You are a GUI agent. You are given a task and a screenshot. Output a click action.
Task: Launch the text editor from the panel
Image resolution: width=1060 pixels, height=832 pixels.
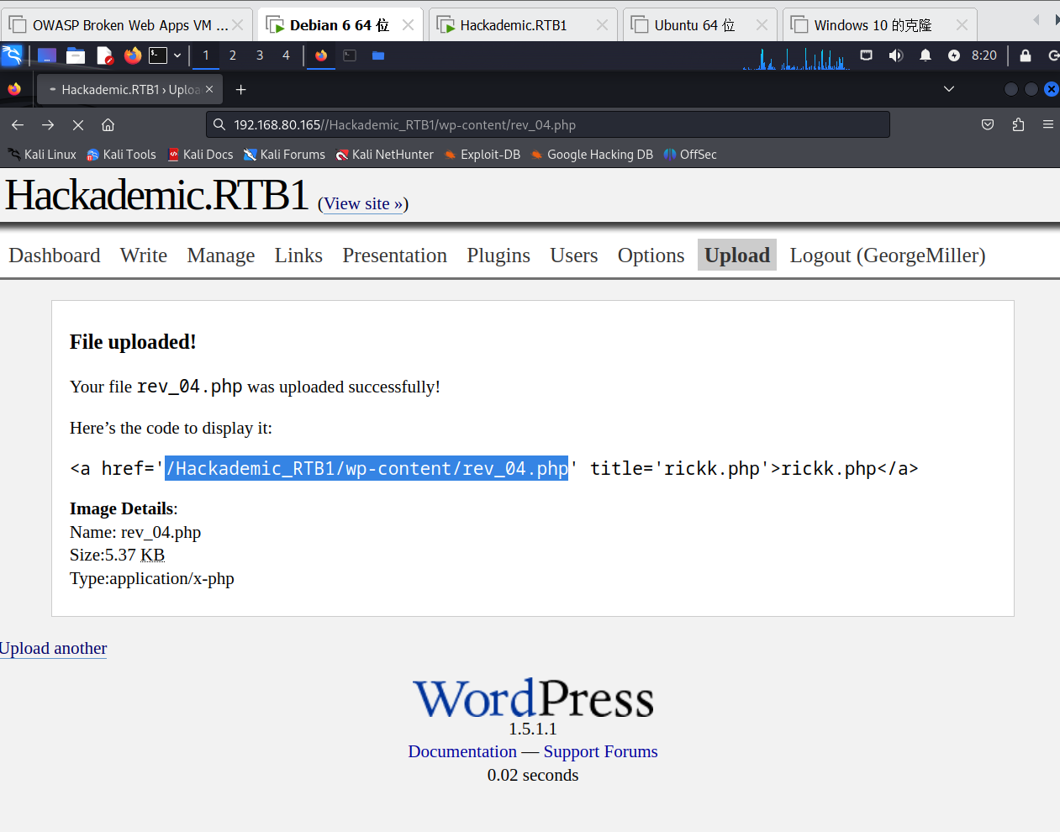(104, 55)
